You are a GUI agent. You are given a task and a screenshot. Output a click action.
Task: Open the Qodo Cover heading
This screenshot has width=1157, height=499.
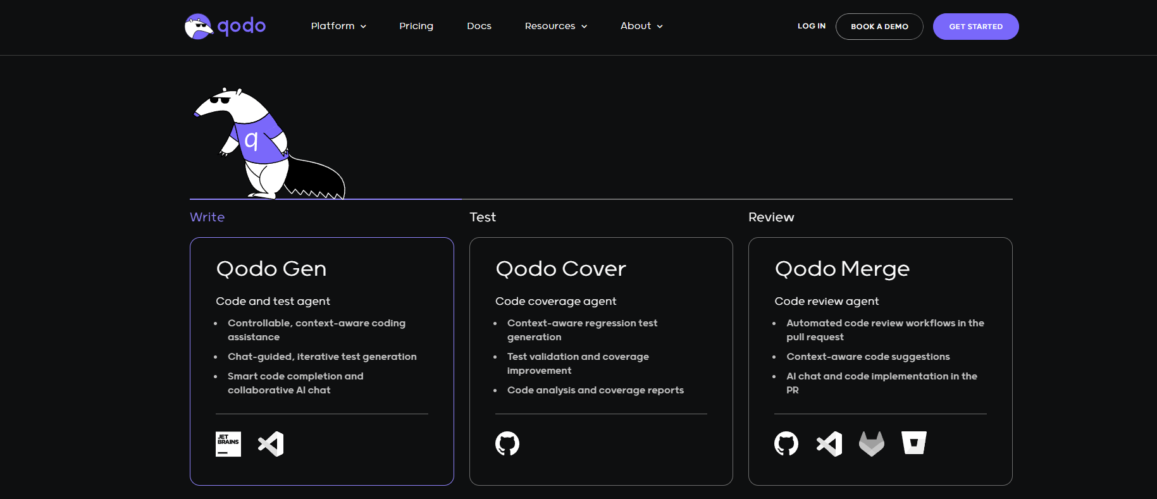click(561, 269)
